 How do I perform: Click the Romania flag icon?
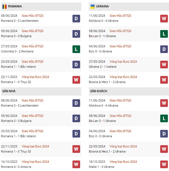[x=5, y=7]
